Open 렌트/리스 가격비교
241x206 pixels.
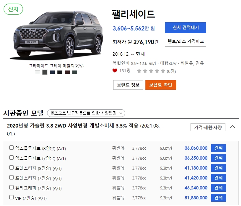pyautogui.click(x=186, y=41)
